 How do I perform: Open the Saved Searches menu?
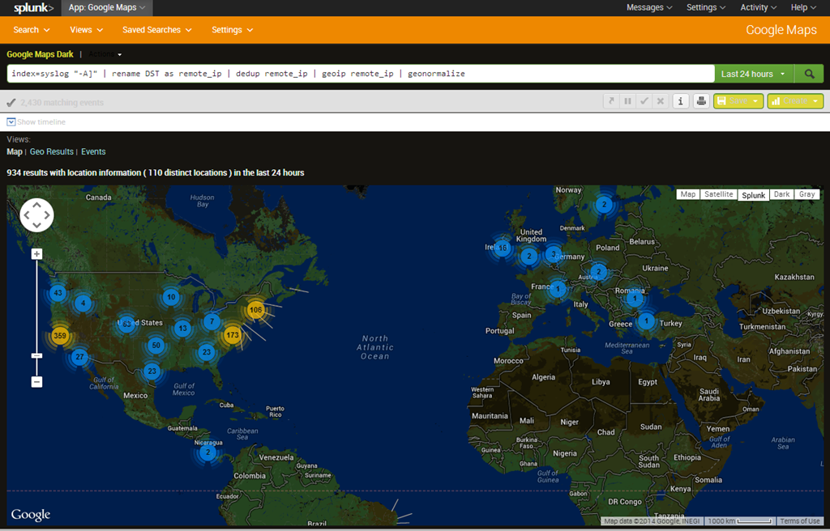(156, 30)
